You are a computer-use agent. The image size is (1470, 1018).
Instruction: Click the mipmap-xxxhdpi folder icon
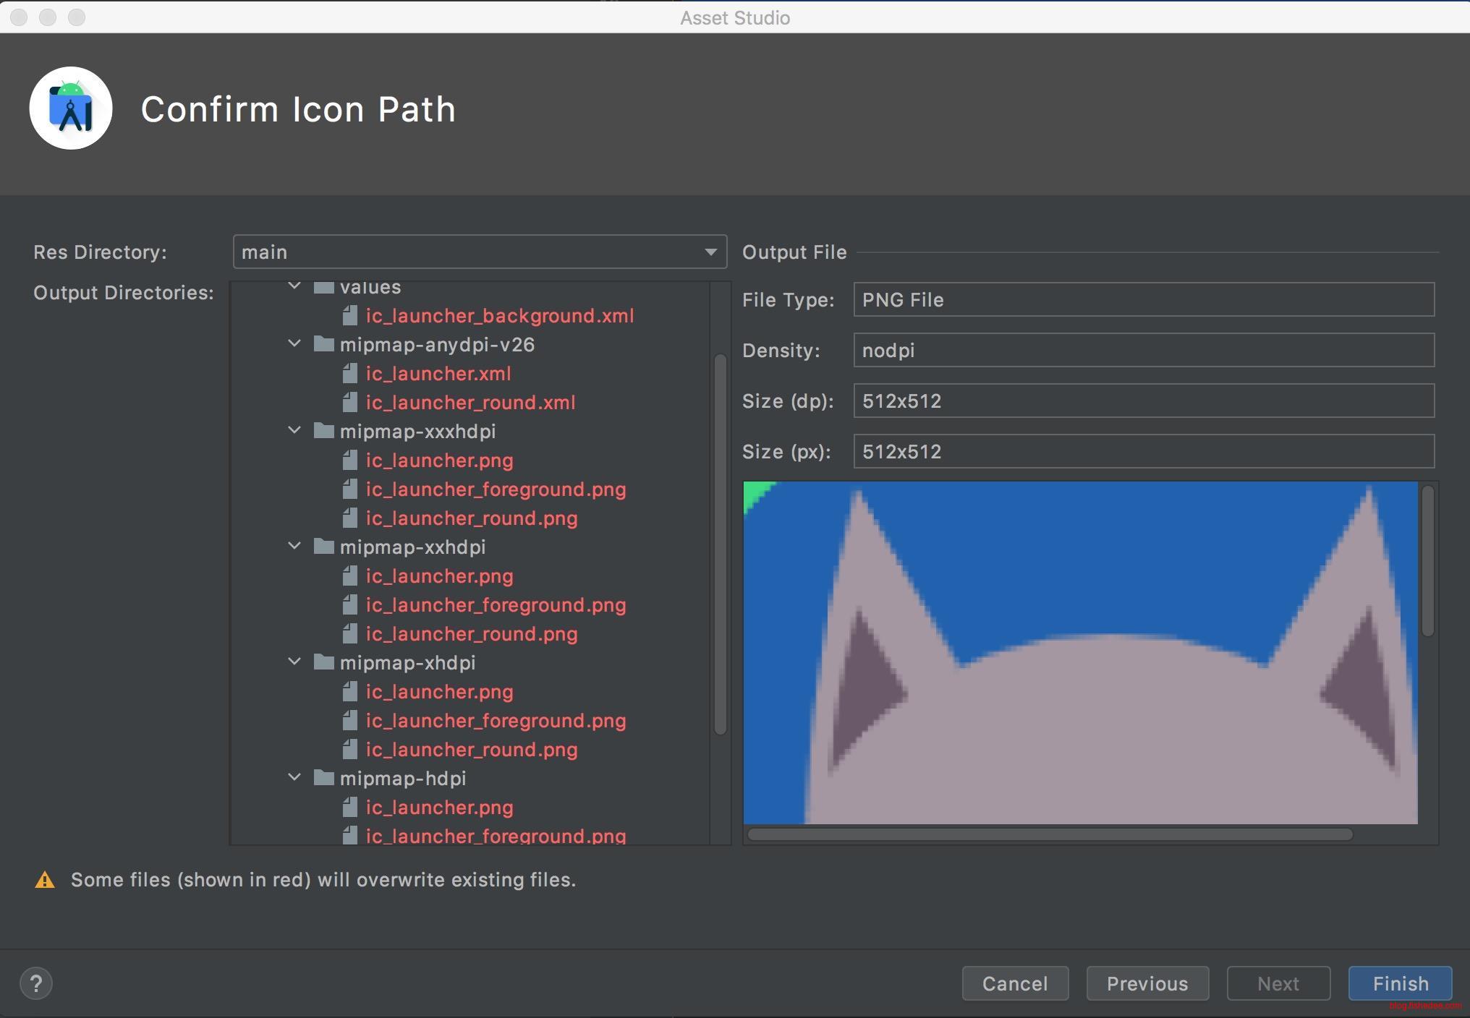pyautogui.click(x=323, y=431)
